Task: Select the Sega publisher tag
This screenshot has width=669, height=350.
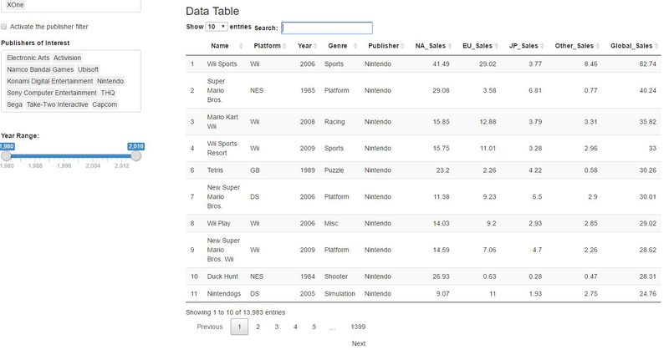Action: point(14,104)
